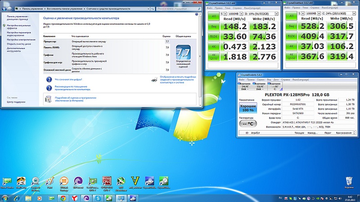Click the -- °C temperature button in CrystalDiskInfo

pos(248,124)
